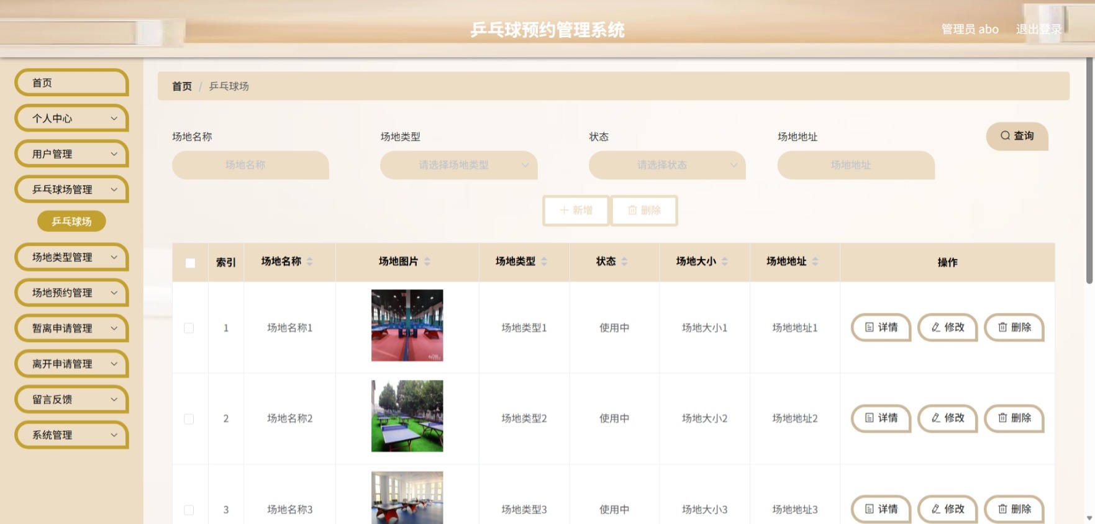Select all rows with header checkbox
The image size is (1095, 524).
[x=190, y=263]
